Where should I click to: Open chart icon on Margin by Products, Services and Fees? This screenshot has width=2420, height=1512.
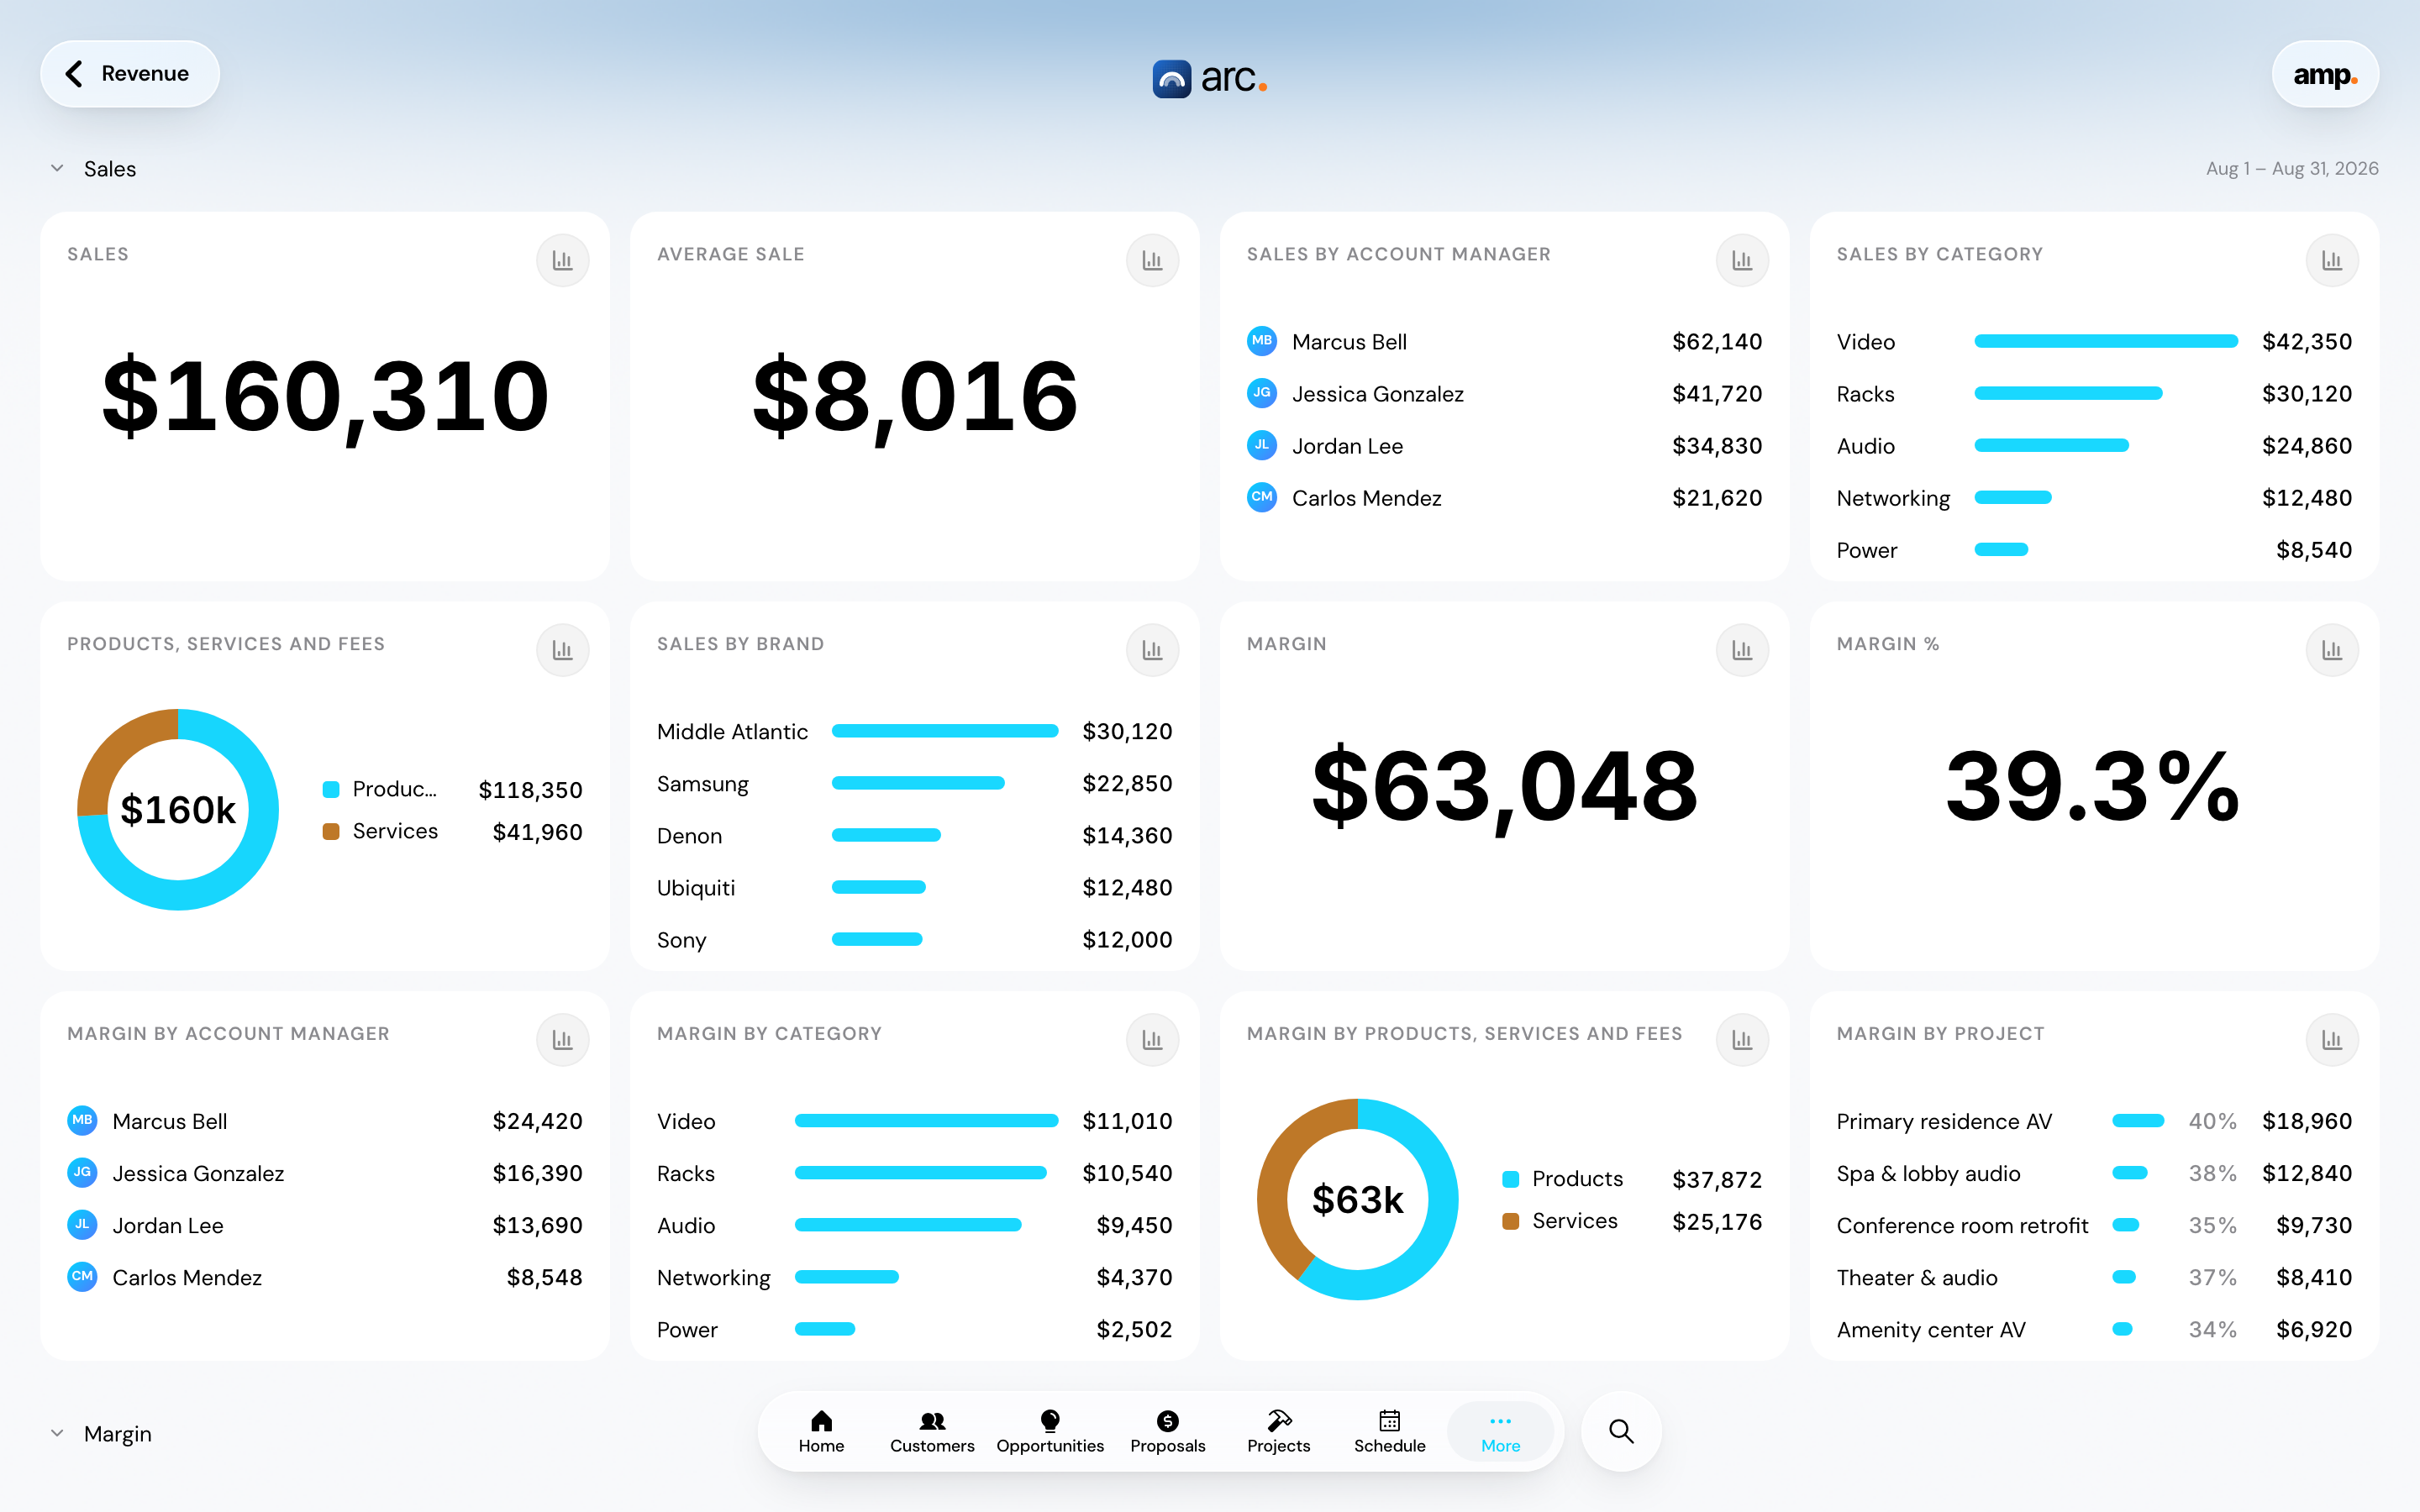coord(1742,1040)
